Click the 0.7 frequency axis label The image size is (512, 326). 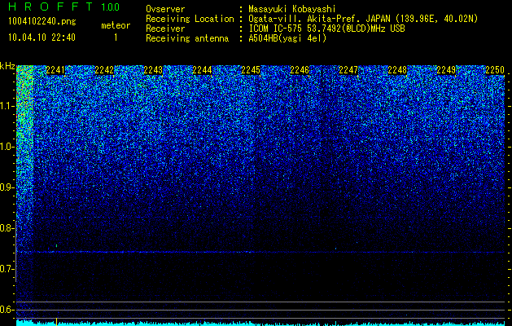(x=7, y=269)
